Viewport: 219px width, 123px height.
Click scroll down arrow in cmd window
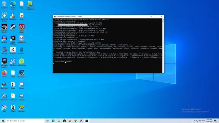(x=163, y=72)
